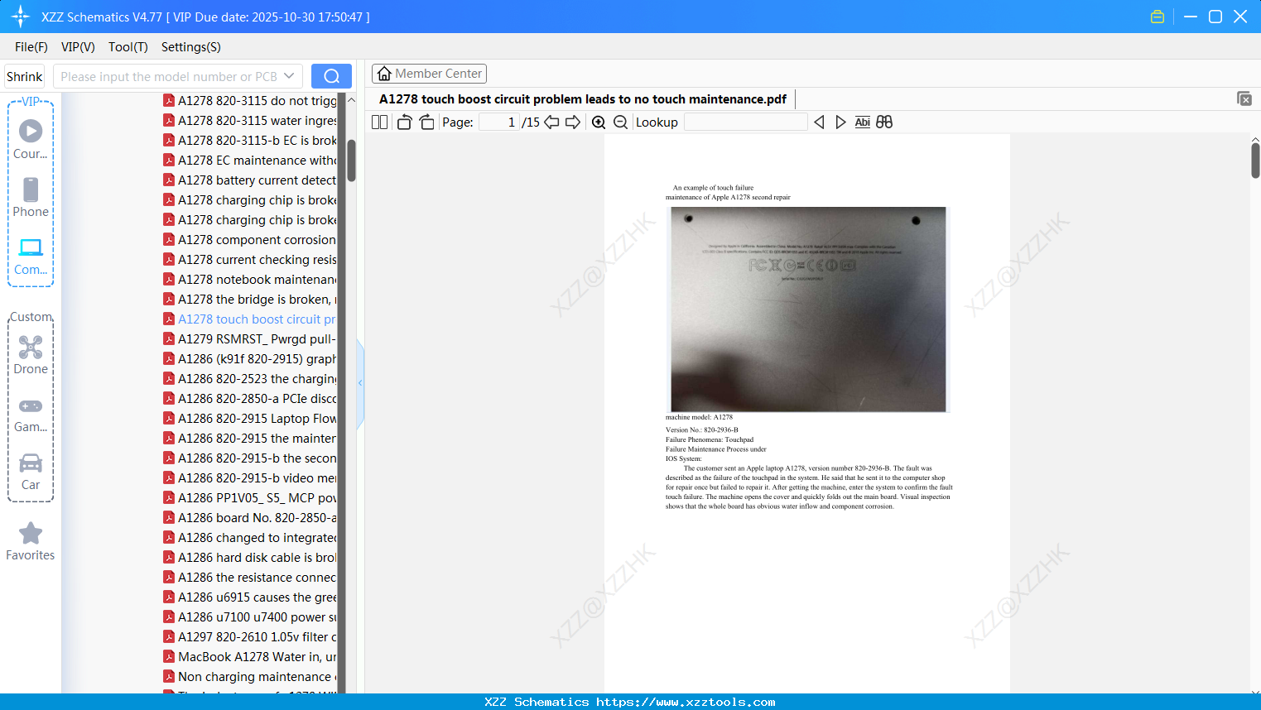The width and height of the screenshot is (1261, 710).
Task: Open the Game console category
Action: click(x=31, y=415)
